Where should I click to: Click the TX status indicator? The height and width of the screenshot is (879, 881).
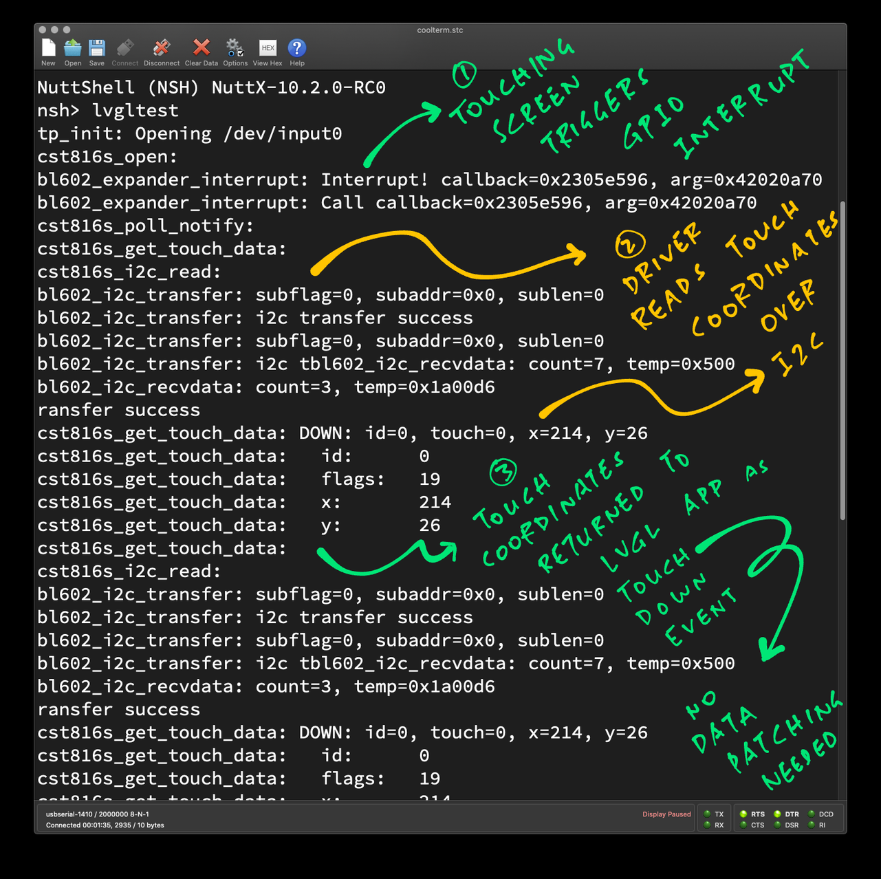pyautogui.click(x=707, y=814)
